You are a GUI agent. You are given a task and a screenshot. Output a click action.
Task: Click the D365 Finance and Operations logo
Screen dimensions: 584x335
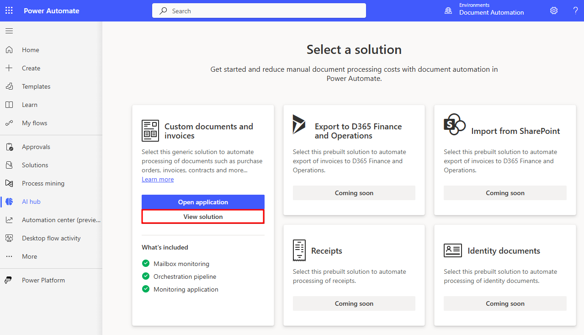click(x=299, y=124)
